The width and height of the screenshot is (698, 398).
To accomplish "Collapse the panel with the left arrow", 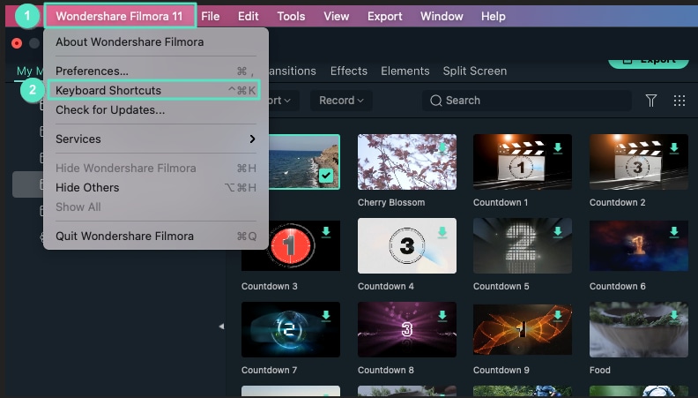I will 221,327.
